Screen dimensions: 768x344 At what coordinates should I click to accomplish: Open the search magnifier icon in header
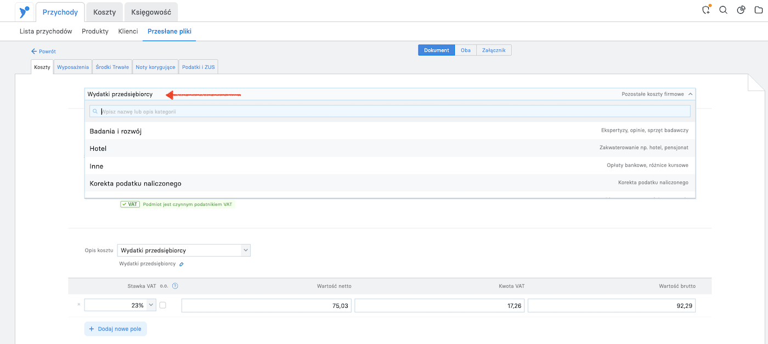click(x=723, y=10)
